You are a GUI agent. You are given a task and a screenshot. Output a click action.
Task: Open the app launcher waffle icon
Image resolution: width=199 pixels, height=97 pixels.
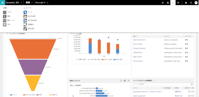(3, 3)
